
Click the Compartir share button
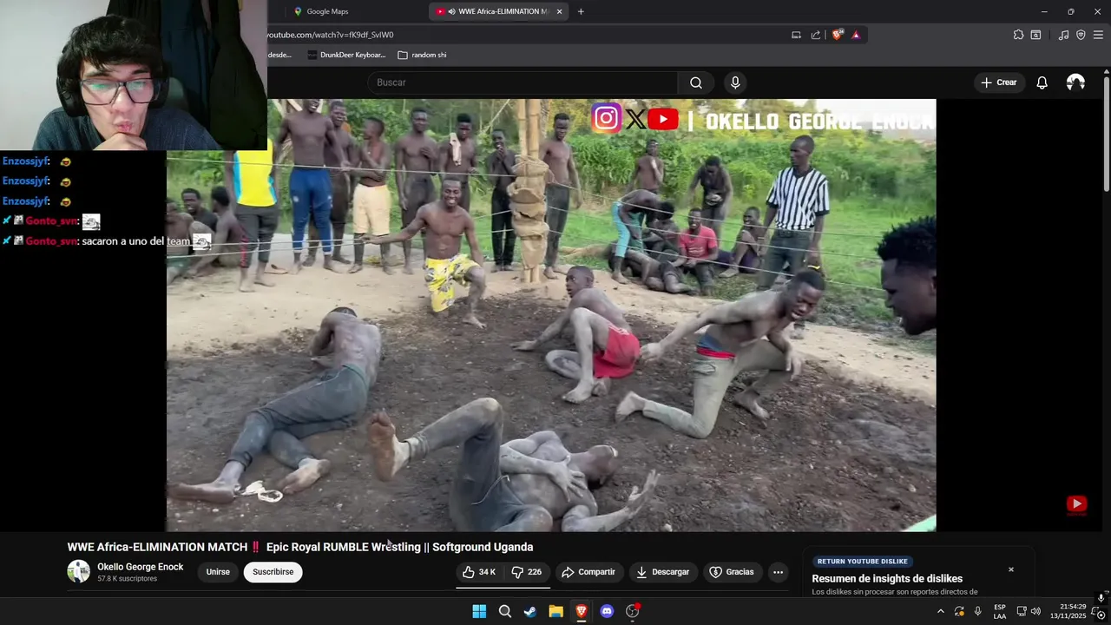click(x=588, y=572)
